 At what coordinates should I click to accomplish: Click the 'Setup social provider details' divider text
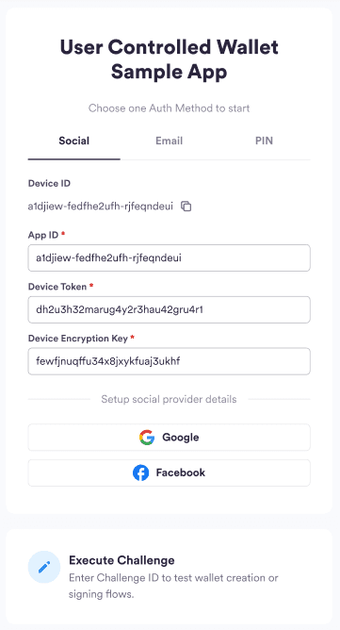pyautogui.click(x=169, y=399)
